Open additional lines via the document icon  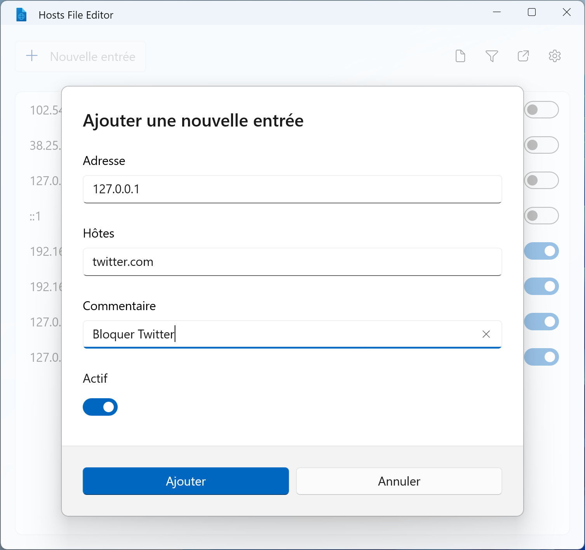(x=460, y=56)
